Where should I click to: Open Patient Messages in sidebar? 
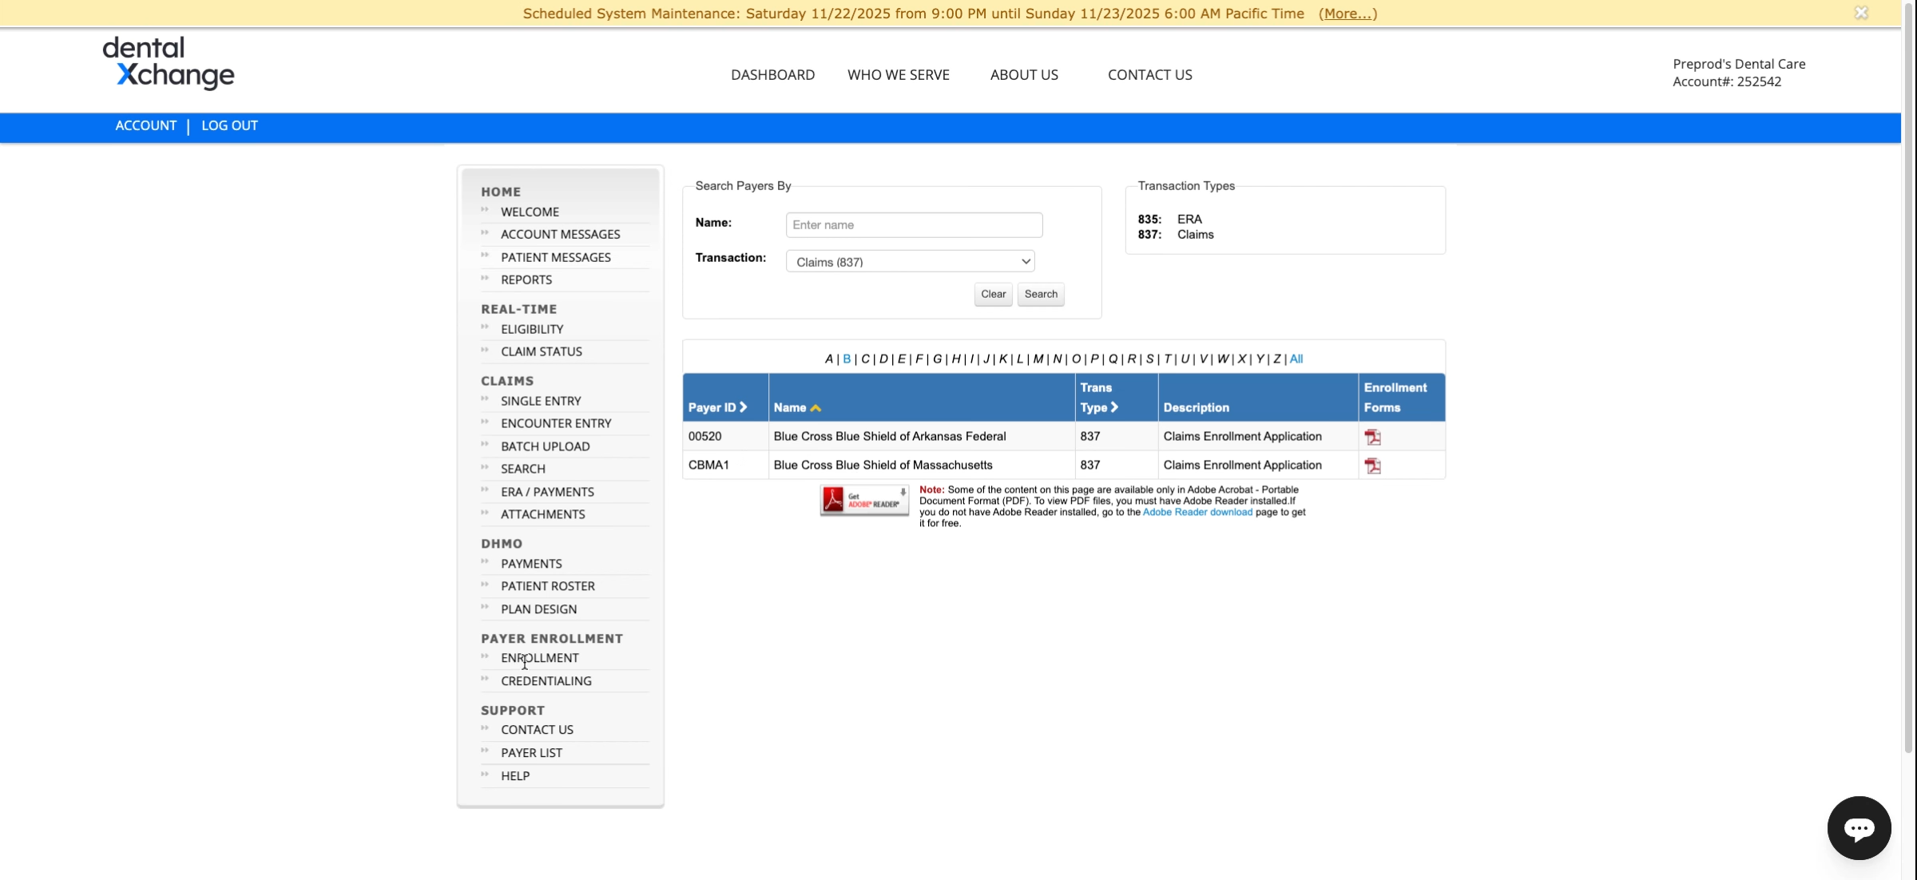coord(555,257)
